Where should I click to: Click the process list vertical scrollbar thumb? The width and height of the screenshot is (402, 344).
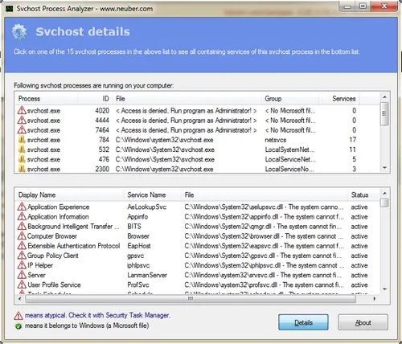click(x=384, y=113)
